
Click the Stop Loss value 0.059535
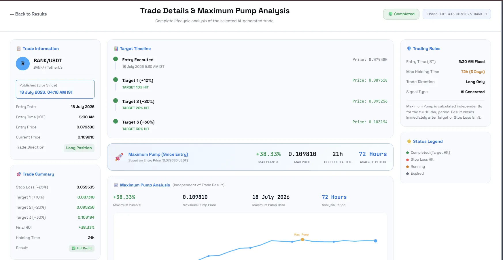pos(86,187)
